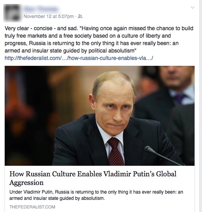Viewport: 202px width, 212px height.
Task: Visit the blurred poster name profile link
Action: coord(41,9)
